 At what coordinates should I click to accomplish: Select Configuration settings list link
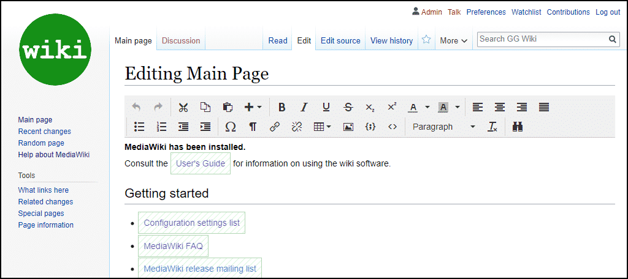[x=191, y=223]
